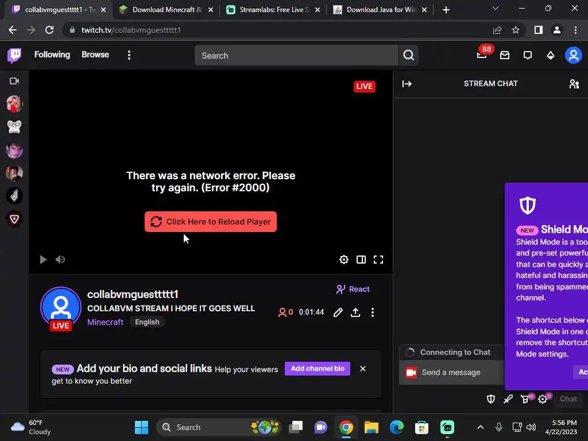The width and height of the screenshot is (588, 441).
Task: Click the React button
Action: [353, 289]
